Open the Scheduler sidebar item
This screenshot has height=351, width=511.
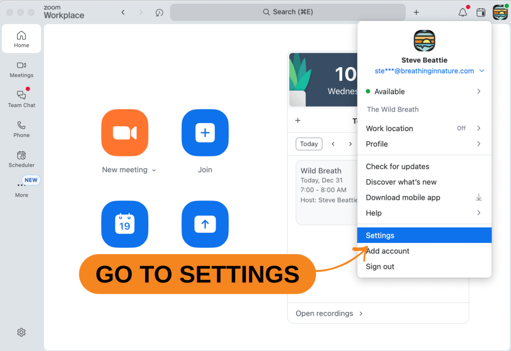[x=21, y=159]
